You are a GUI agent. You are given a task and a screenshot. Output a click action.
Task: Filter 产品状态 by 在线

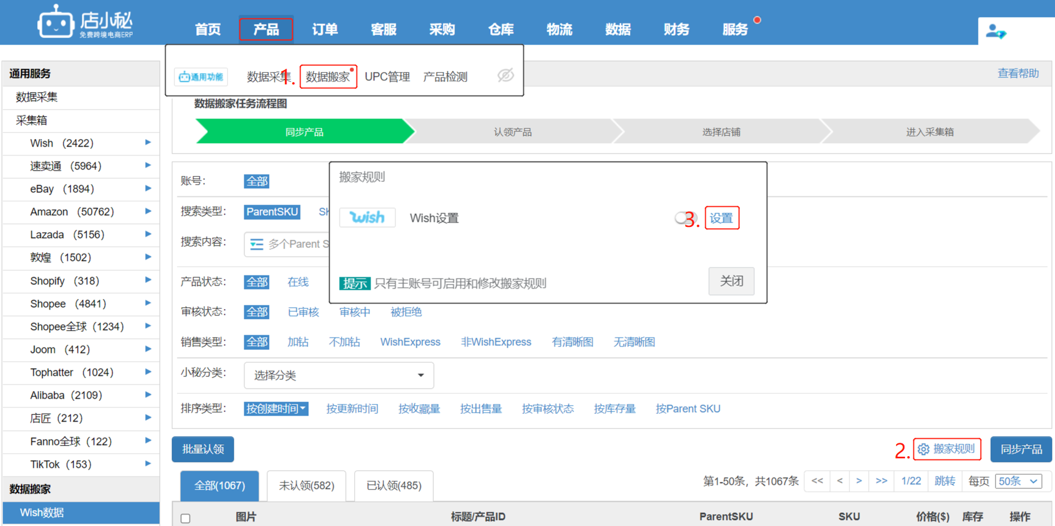tap(298, 282)
